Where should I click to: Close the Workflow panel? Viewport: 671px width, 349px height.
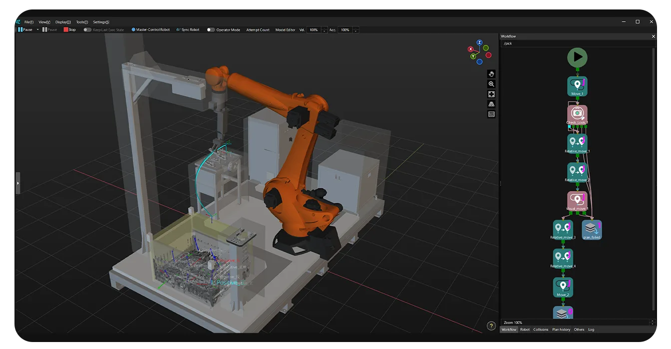point(653,36)
